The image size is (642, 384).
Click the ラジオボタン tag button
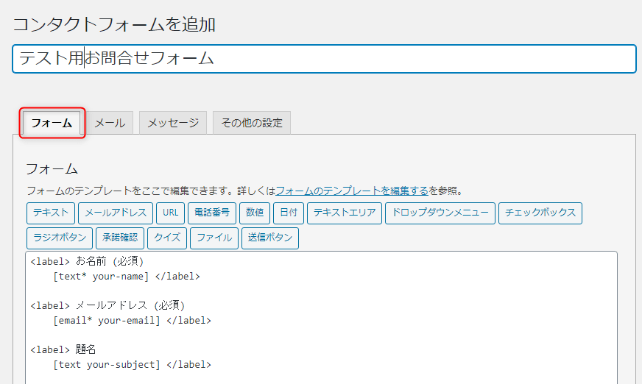point(60,238)
